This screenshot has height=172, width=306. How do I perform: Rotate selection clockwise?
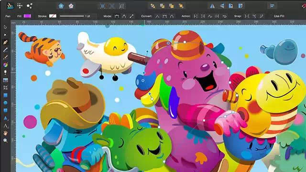click(x=240, y=6)
